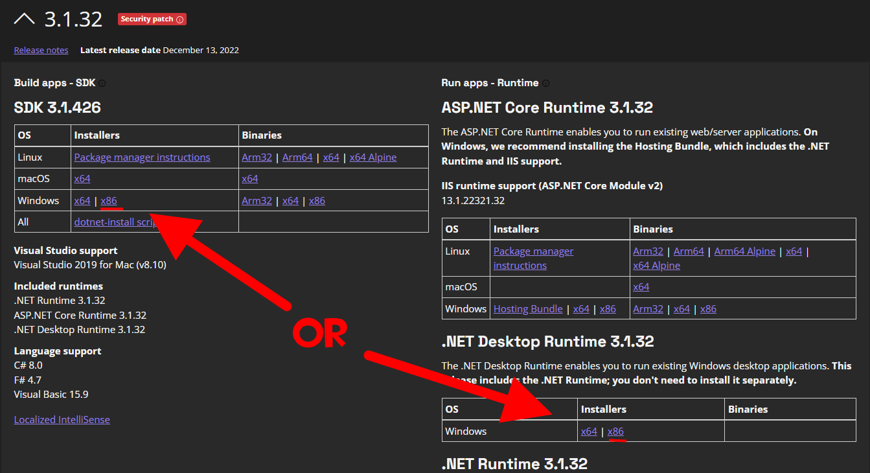Collapse the 3.1.32 release section chevron
The image size is (870, 473).
24,19
